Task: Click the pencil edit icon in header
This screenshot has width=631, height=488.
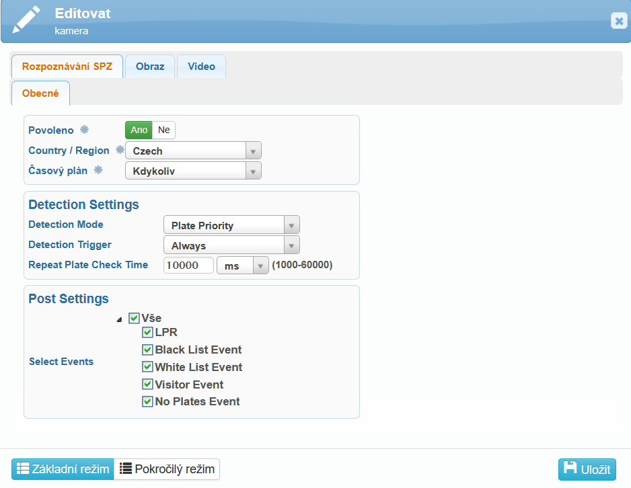Action: [x=26, y=20]
